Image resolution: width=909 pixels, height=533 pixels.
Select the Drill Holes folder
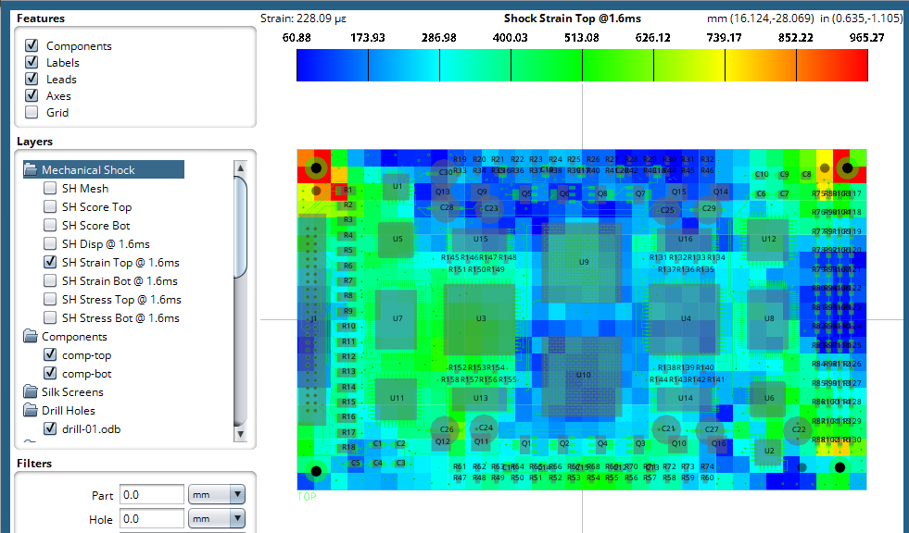(x=69, y=410)
